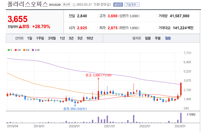Click the +28.70% change rate
Screen dimensions: 201x132
tap(41, 27)
